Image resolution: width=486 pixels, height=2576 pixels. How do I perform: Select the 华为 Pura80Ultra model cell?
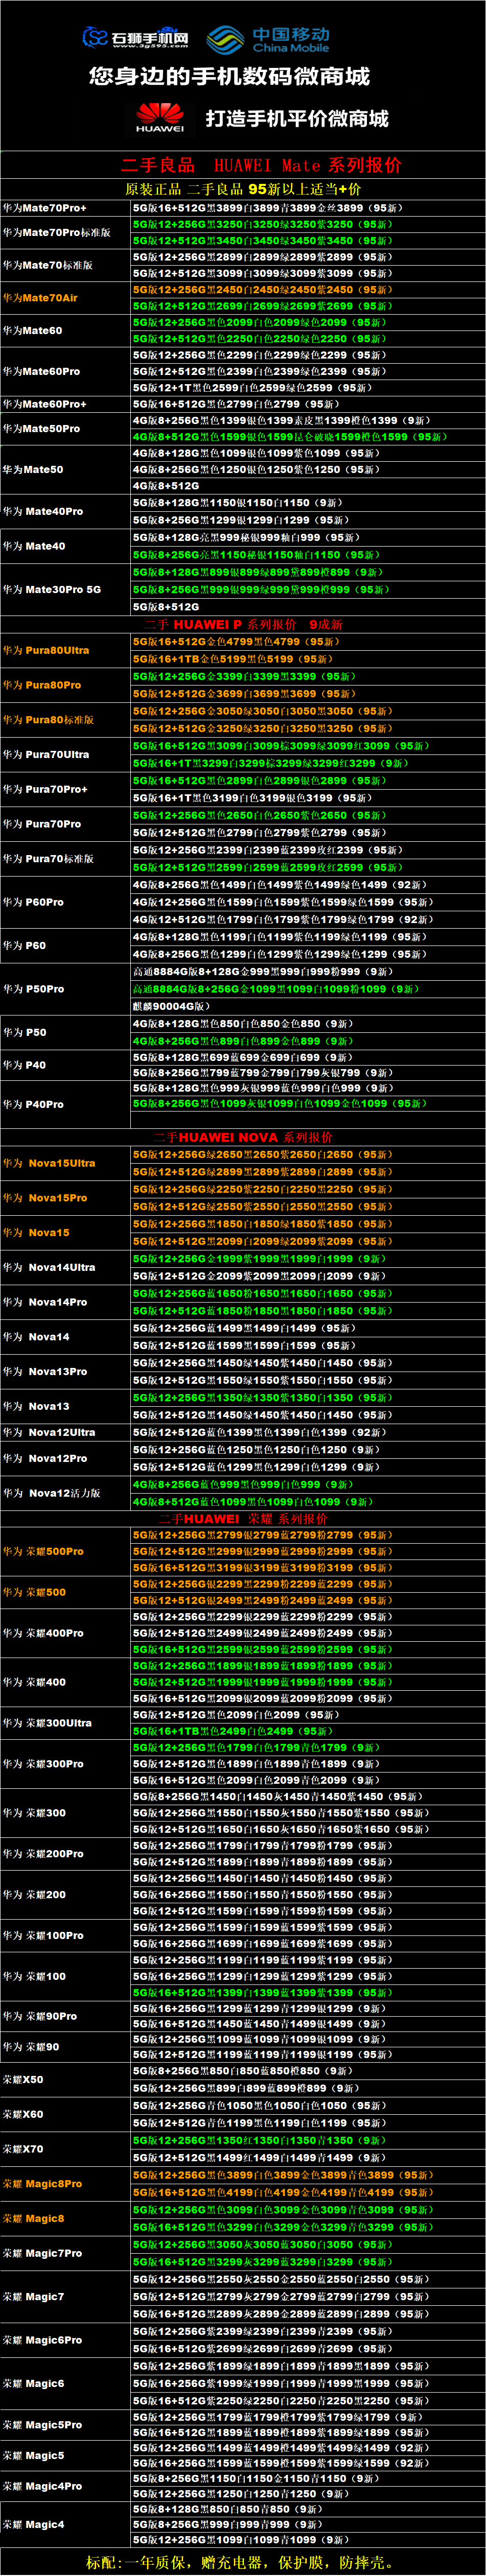tap(66, 650)
